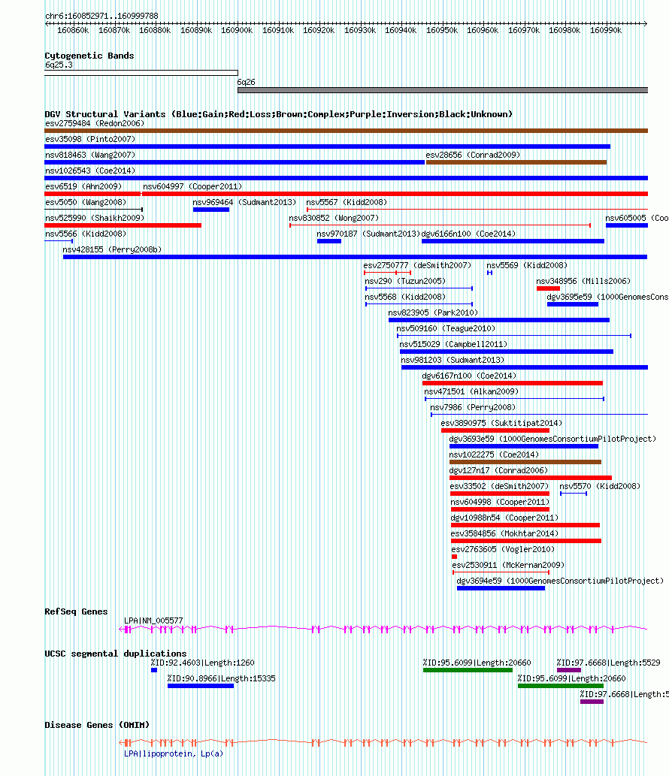This screenshot has height=776, width=669.
Task: Select esv3890975 (Suktitipat2014) label
Action: click(x=501, y=424)
